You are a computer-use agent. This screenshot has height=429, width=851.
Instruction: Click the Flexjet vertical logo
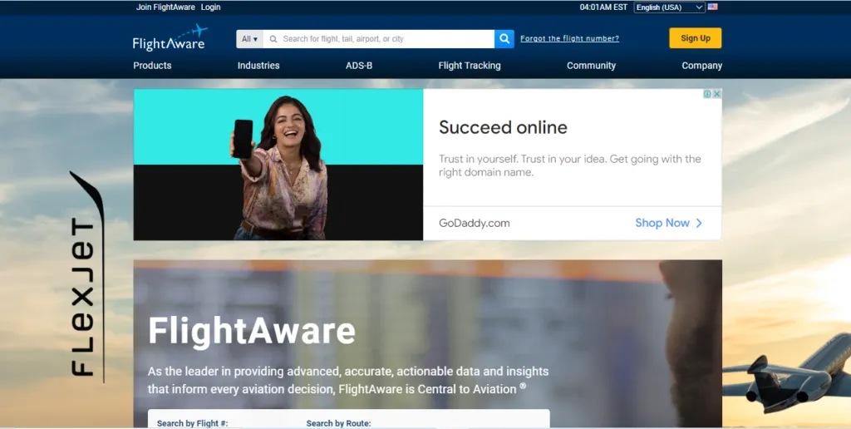pos(87,276)
